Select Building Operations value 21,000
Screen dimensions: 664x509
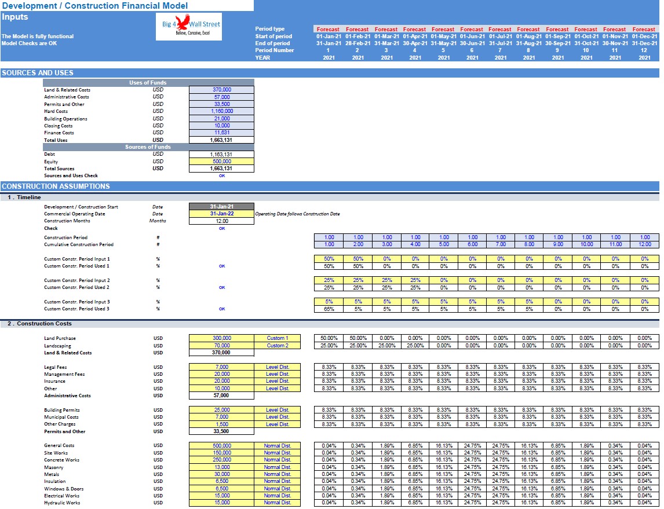[221, 119]
